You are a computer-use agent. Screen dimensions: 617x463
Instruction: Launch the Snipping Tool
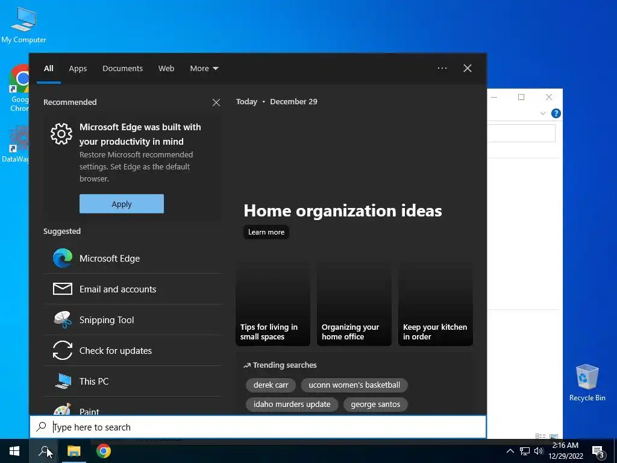[133, 320]
